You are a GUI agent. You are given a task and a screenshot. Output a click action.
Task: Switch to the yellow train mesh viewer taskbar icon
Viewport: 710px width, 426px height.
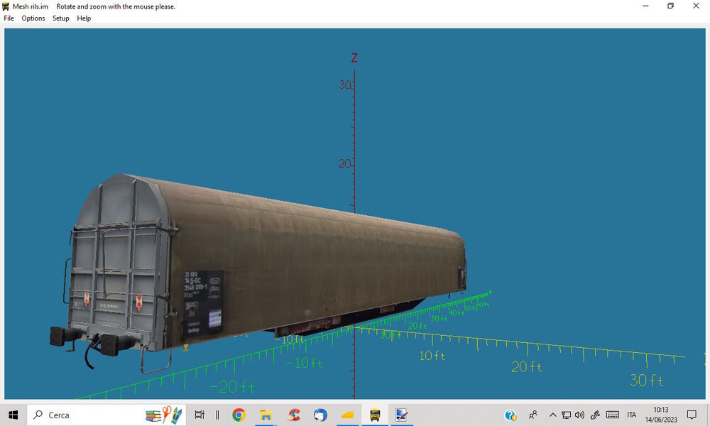(x=374, y=415)
